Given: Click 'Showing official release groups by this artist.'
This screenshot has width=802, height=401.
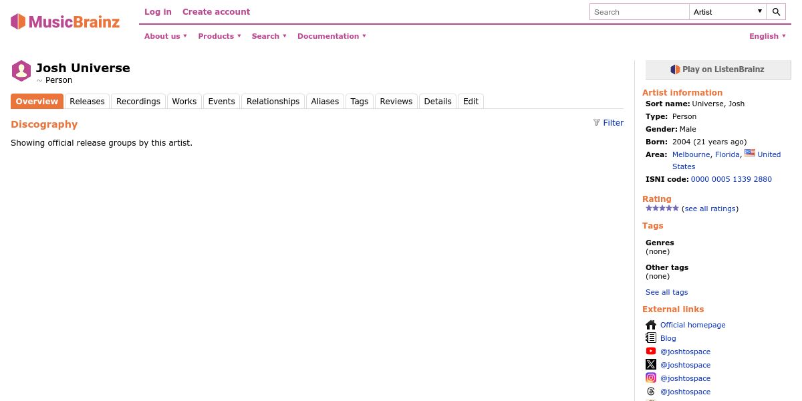Looking at the screenshot, I should pyautogui.click(x=102, y=143).
